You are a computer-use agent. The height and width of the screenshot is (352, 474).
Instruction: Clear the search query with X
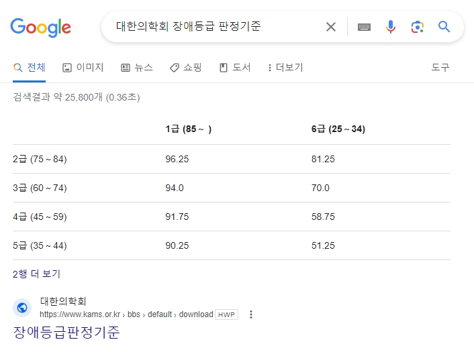point(331,27)
